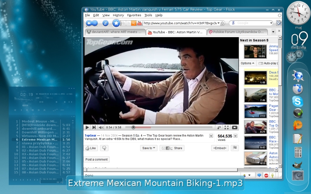The height and width of the screenshot is (194, 311).
Task: Open the music note player dock icon
Action: coord(298,113)
